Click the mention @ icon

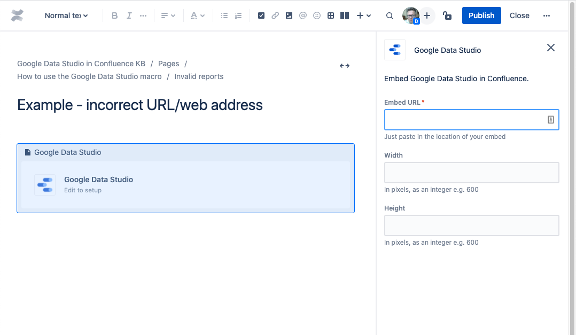303,15
